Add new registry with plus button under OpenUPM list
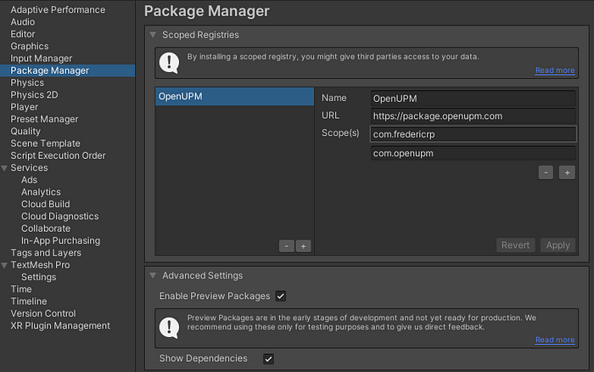Viewport: 594px width, 372px height. click(x=303, y=246)
